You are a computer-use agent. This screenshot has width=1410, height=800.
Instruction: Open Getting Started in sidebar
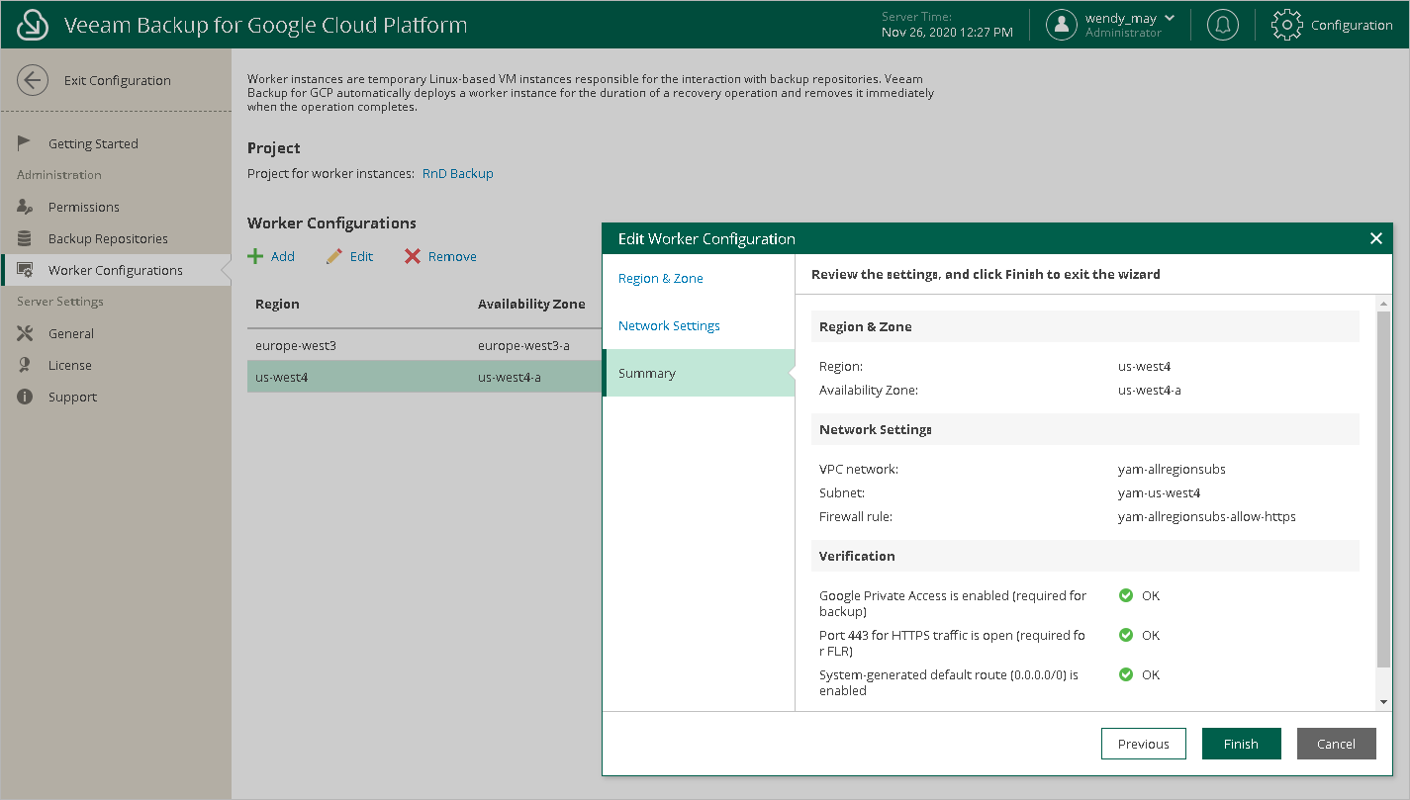tap(93, 143)
